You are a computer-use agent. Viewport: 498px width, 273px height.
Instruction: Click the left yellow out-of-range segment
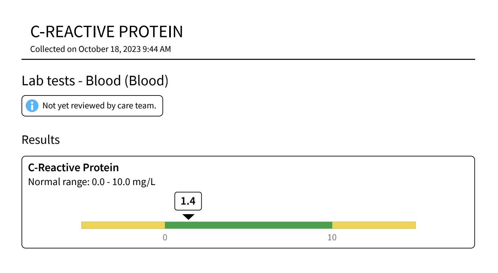(123, 225)
